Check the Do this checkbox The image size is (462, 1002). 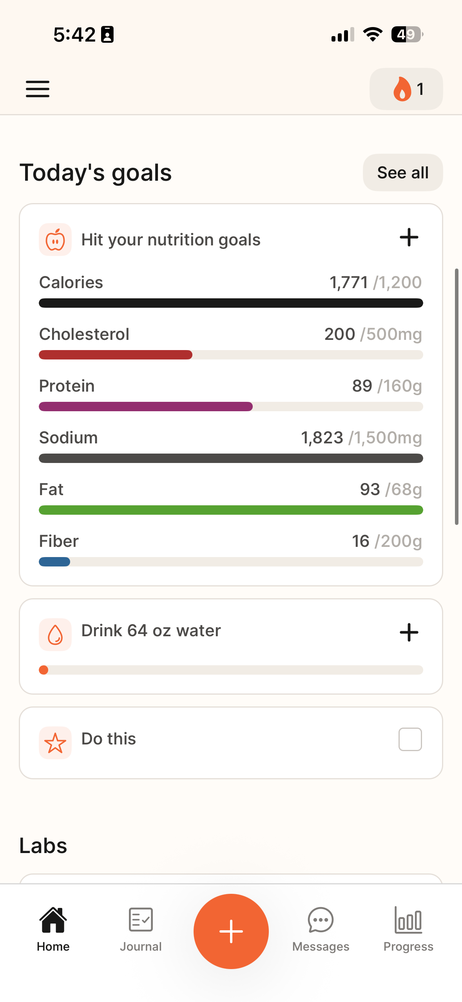[x=410, y=739]
